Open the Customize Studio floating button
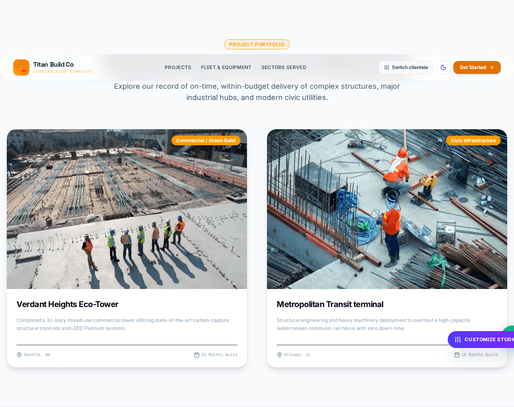 481,340
